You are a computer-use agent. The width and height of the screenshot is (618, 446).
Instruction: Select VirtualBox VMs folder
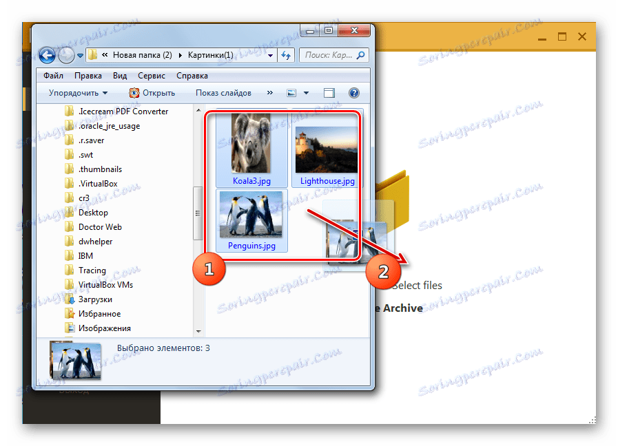[x=105, y=285]
